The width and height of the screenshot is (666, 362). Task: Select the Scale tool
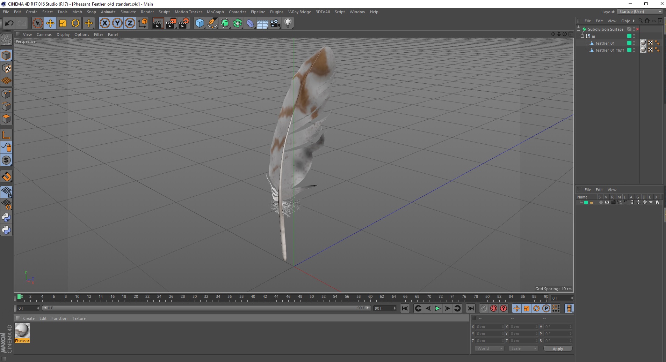[63, 23]
